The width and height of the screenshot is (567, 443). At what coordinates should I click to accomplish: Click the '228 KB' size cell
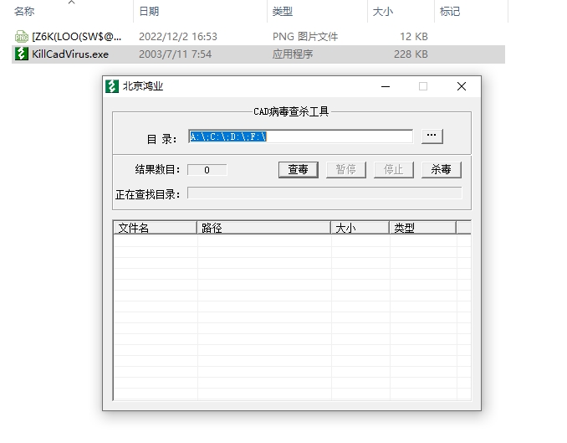click(x=411, y=54)
